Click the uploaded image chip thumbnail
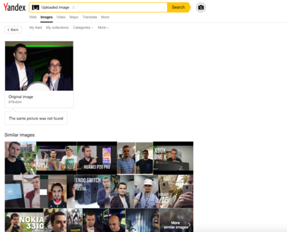The image size is (287, 232). [35, 8]
